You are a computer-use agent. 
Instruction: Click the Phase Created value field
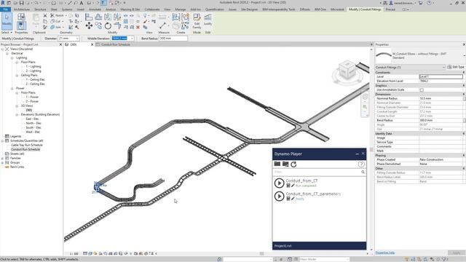441,160
